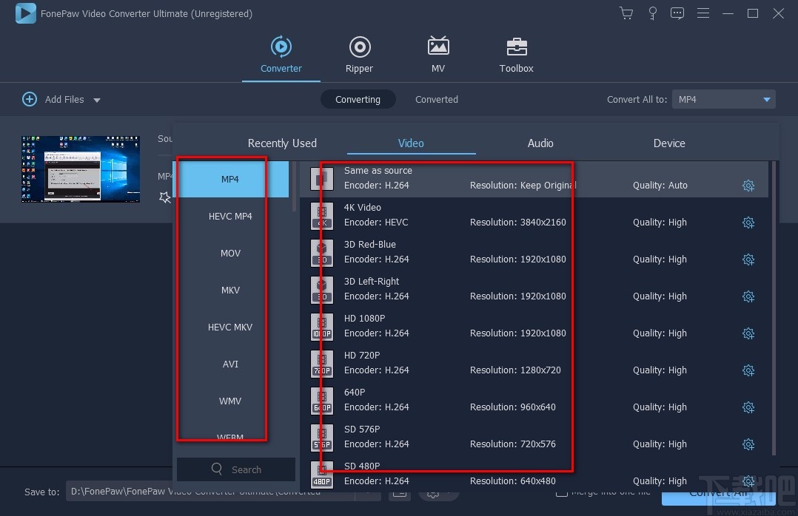Open settings gear for 4K Video
Image resolution: width=798 pixels, height=516 pixels.
click(x=748, y=223)
